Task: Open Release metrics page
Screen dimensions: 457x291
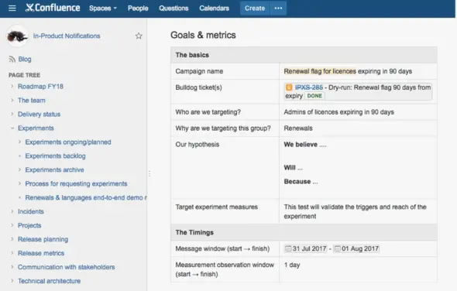Action: click(41, 253)
